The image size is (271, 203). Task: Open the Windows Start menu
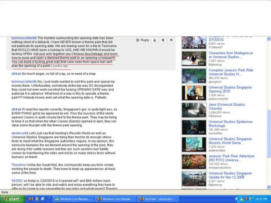tap(12, 199)
